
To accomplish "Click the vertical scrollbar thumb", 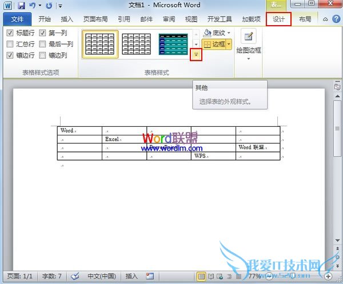I will tap(337, 129).
